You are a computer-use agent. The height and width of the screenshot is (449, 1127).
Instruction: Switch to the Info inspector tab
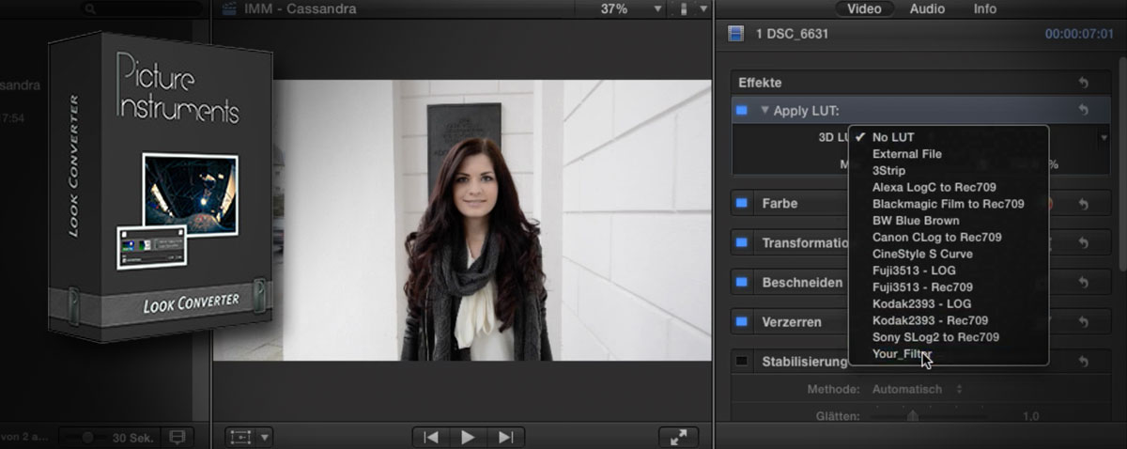click(x=985, y=8)
